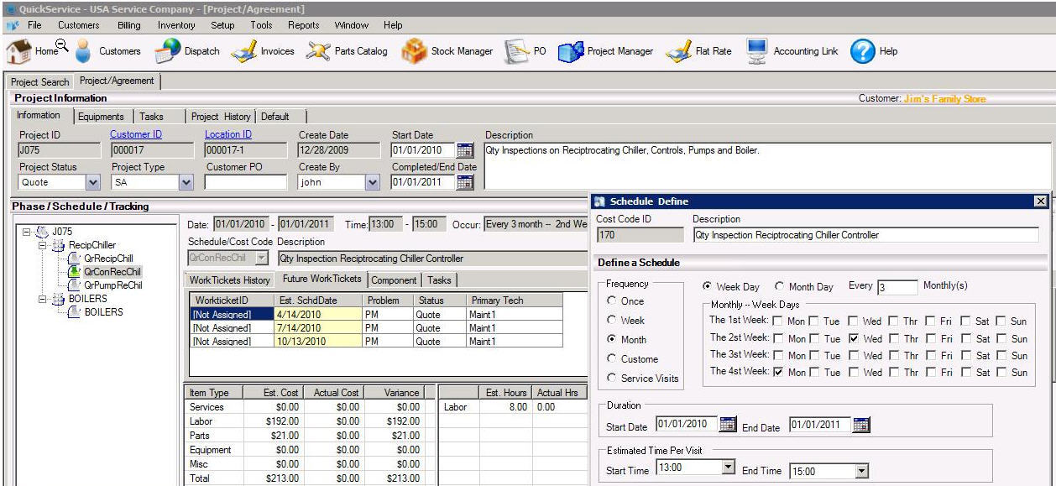The height and width of the screenshot is (486, 1056).
Task: Click the Customer ID link
Action: pos(136,134)
